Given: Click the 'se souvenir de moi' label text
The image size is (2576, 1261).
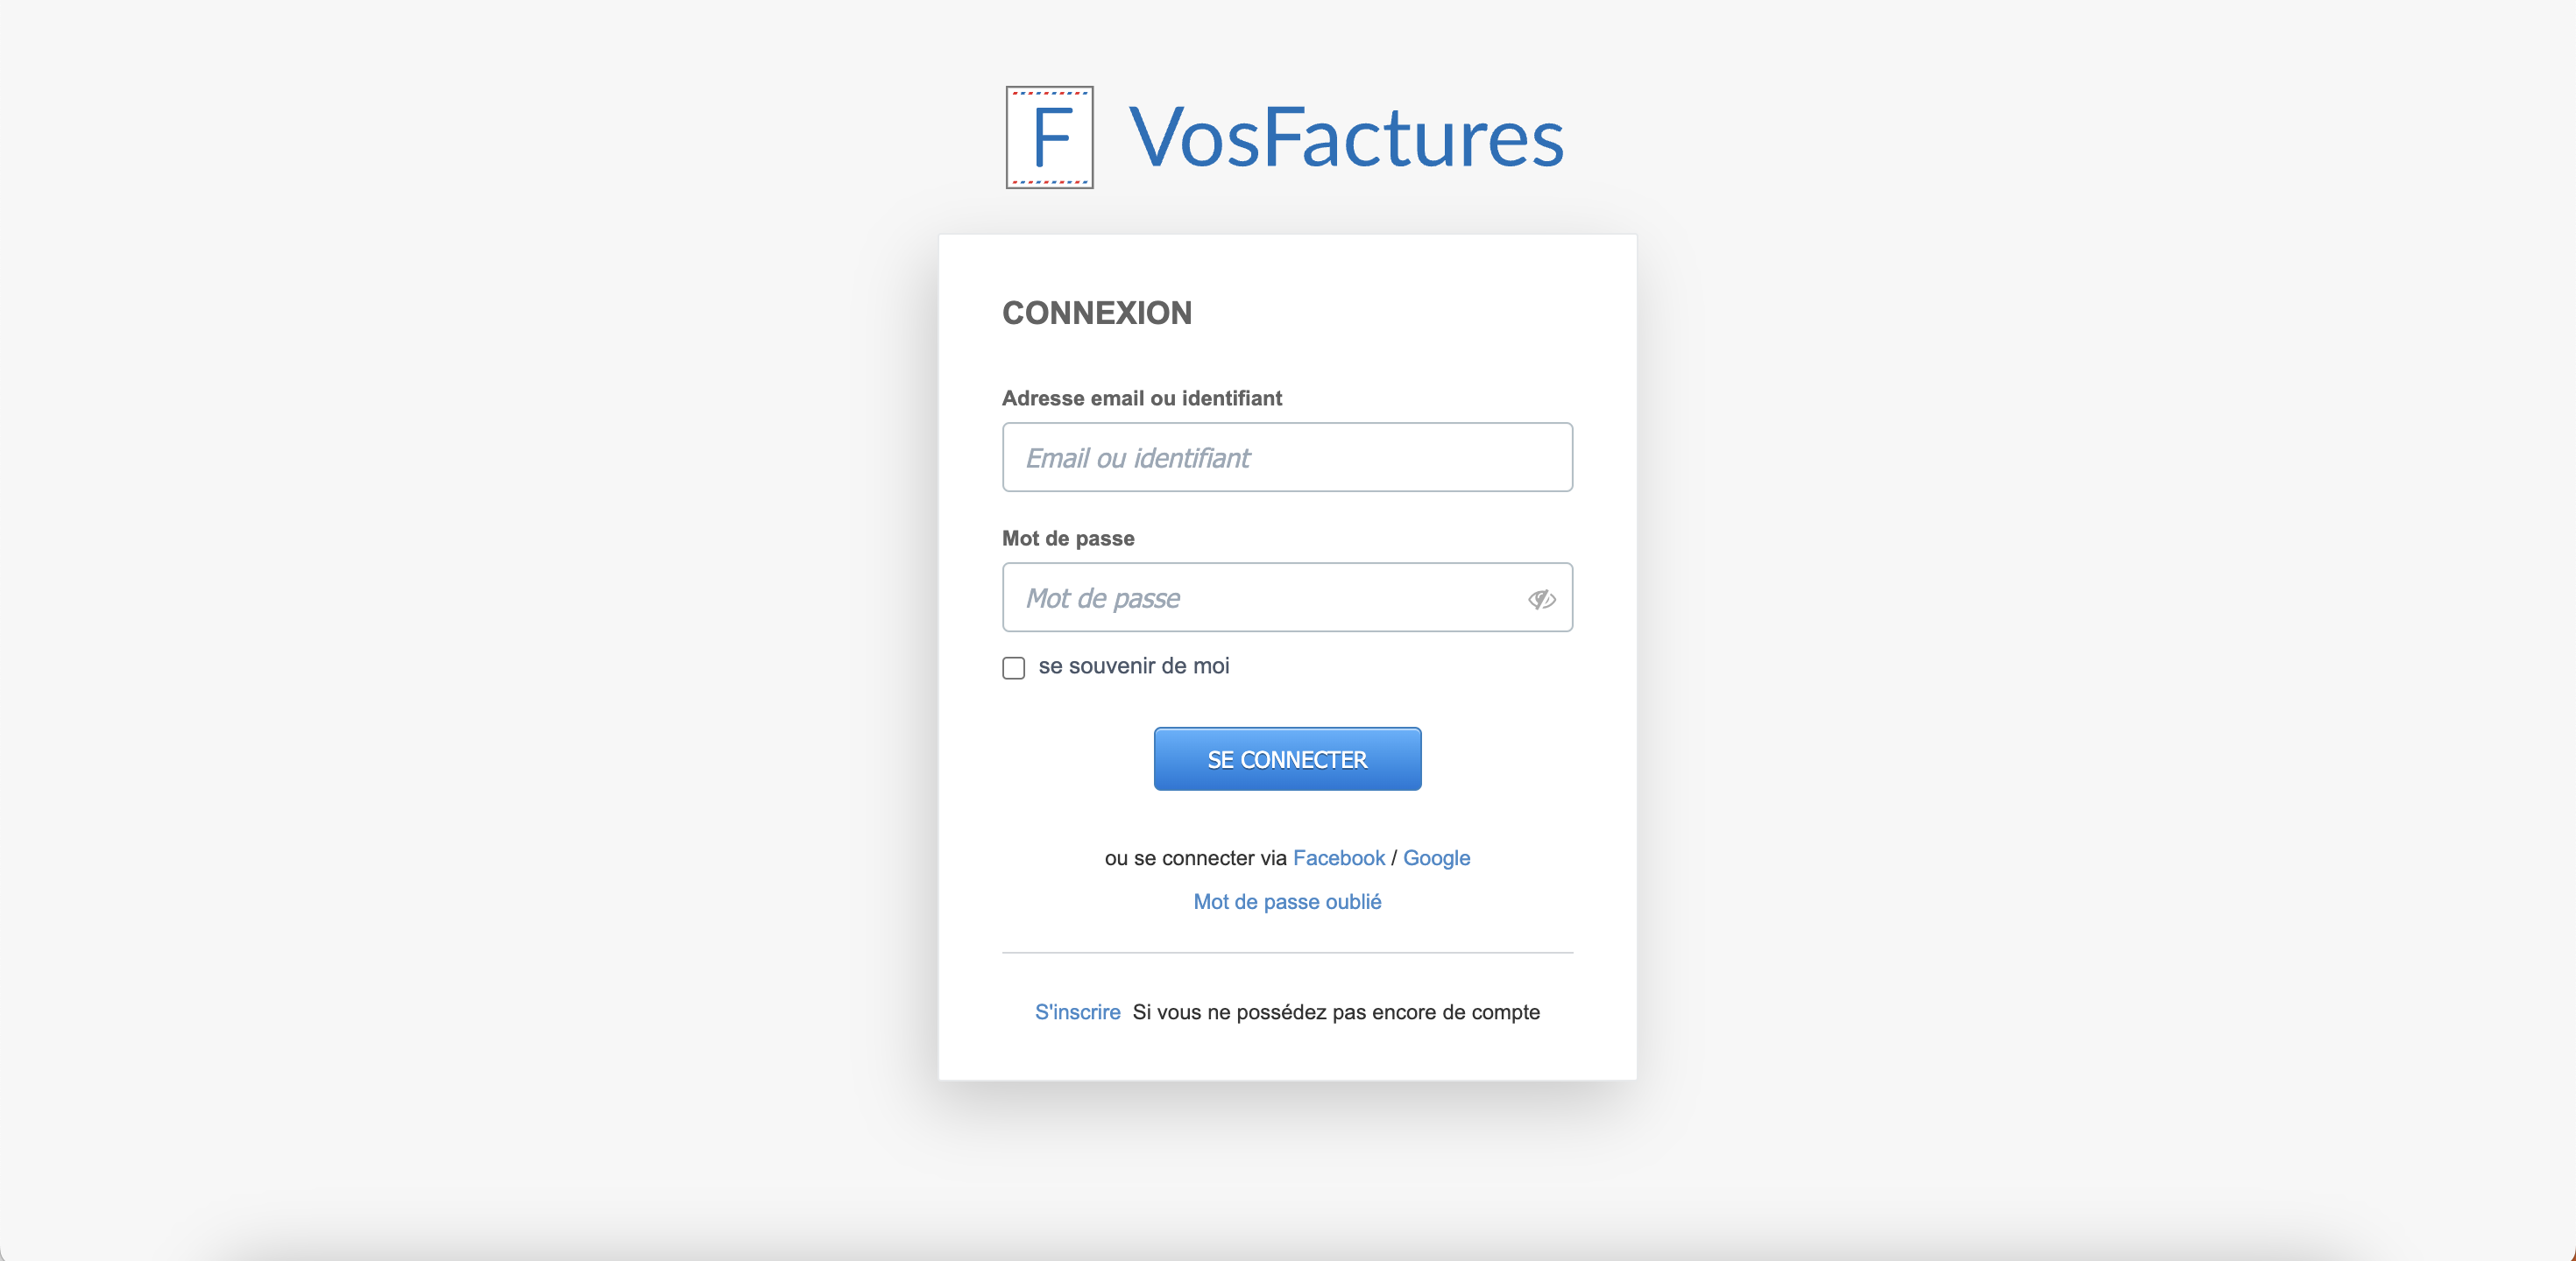Looking at the screenshot, I should [1133, 666].
